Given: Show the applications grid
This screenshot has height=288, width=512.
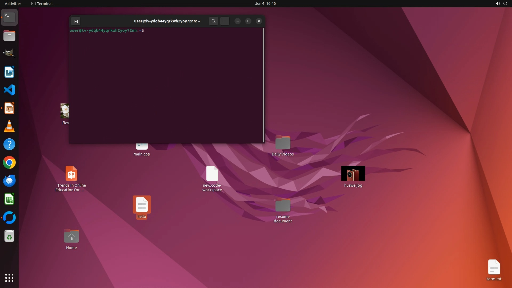Looking at the screenshot, I should coord(9,278).
